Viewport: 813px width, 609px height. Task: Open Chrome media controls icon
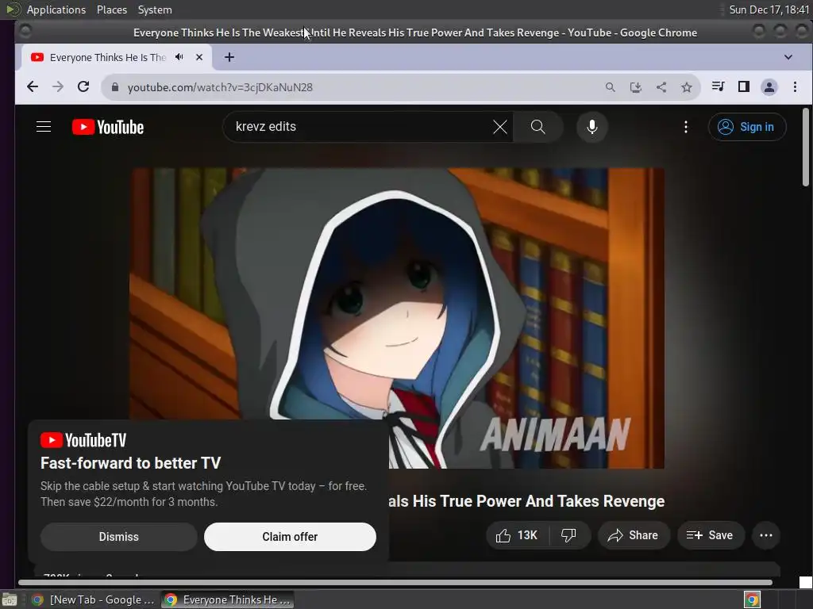[718, 86]
